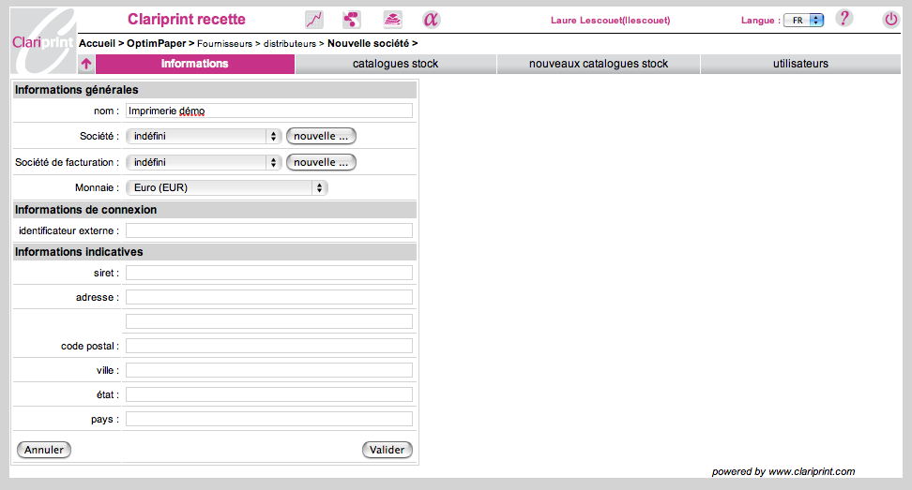Image resolution: width=912 pixels, height=490 pixels.
Task: Open the Société de facturation dropdown
Action: point(204,162)
